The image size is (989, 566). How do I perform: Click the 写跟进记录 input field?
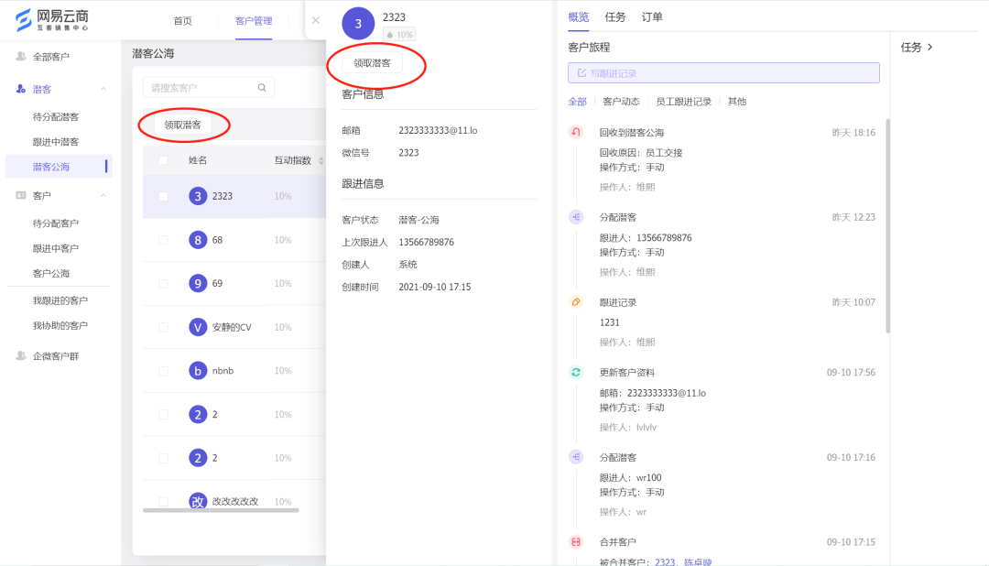coord(723,72)
